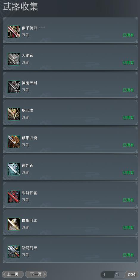The width and height of the screenshot is (140, 280).
Task: Click the 通外直 teal weapon icon
Action: tap(14, 169)
